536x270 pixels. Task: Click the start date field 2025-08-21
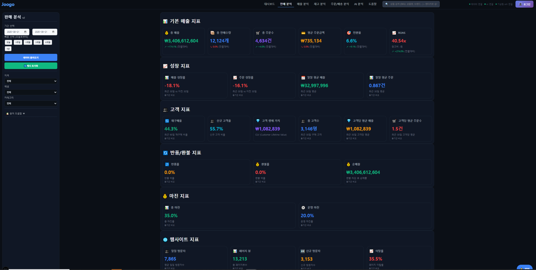[17, 32]
